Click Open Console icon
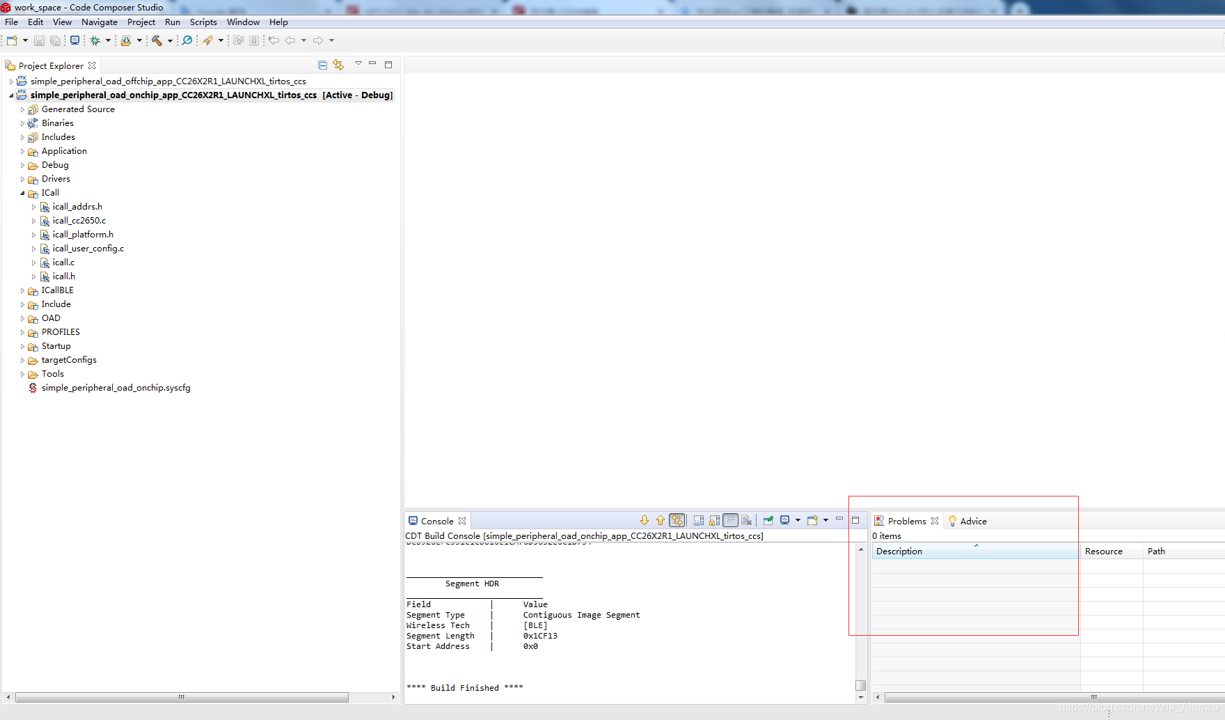1225x720 pixels. click(812, 520)
